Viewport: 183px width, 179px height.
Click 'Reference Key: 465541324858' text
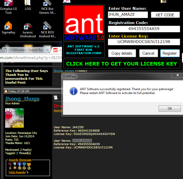pyautogui.click(x=76, y=131)
